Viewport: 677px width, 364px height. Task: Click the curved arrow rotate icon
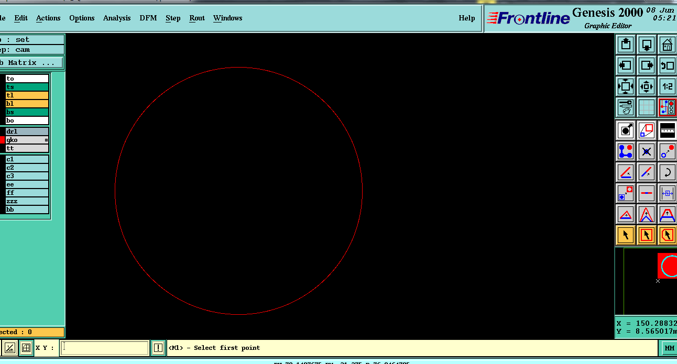click(x=668, y=172)
